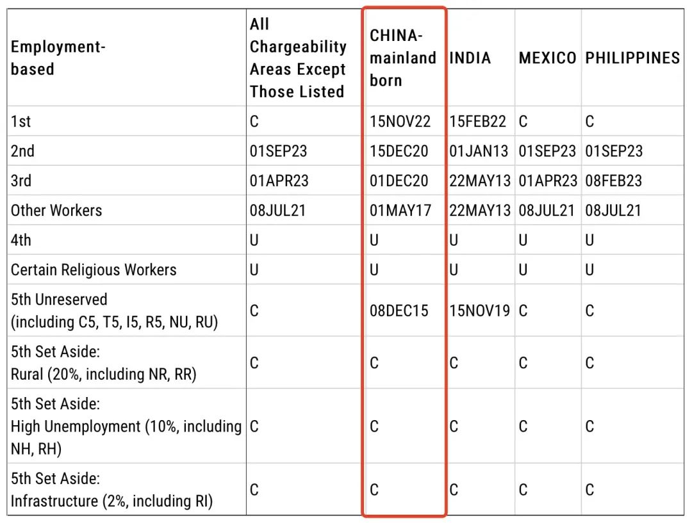Click the 08DEC15 date in 5th Unreserved row

coord(399,311)
